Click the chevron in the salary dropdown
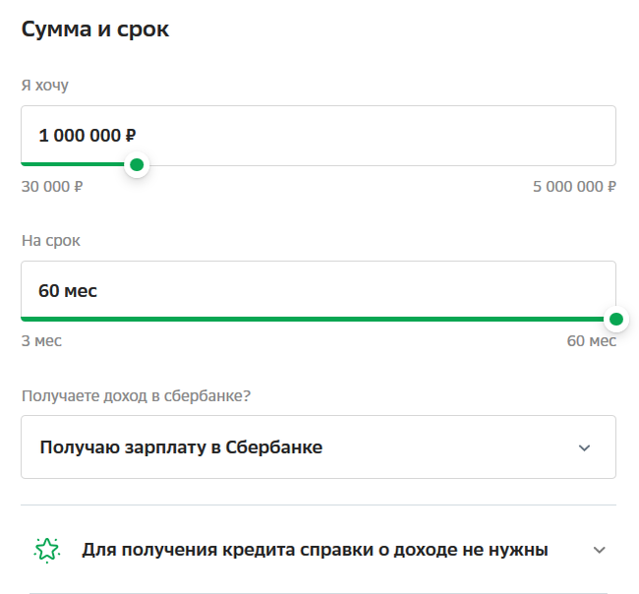 [584, 448]
